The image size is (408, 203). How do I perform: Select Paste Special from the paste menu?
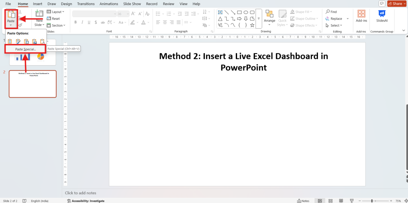pos(25,49)
